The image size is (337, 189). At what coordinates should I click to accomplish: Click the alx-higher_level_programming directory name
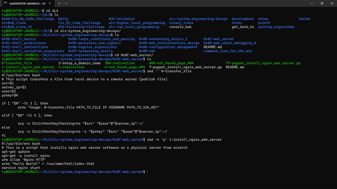coord(137,23)
